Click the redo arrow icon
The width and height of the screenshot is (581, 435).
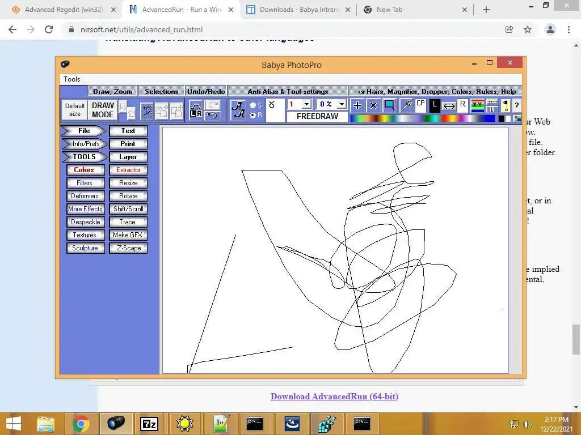213,105
